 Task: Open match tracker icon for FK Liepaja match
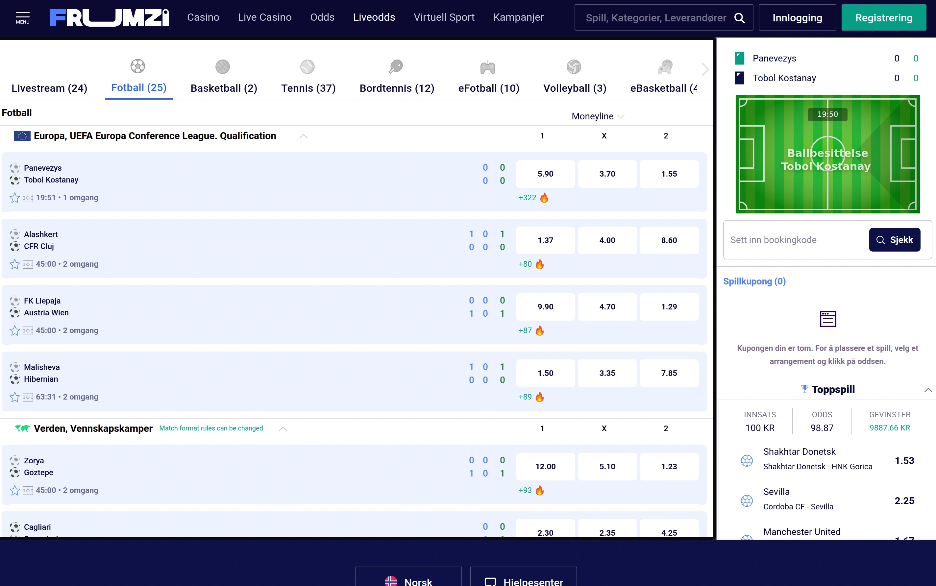[28, 331]
